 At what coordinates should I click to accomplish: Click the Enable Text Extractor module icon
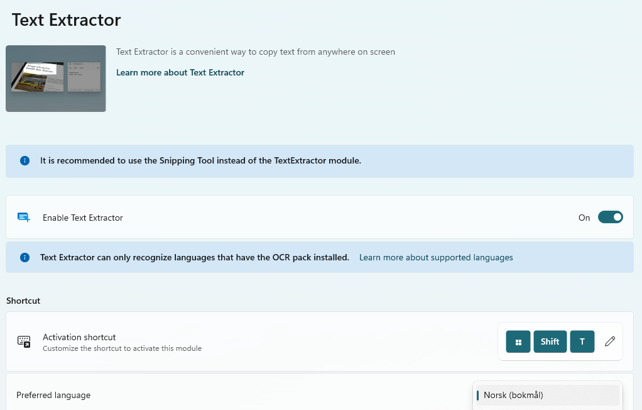[24, 218]
